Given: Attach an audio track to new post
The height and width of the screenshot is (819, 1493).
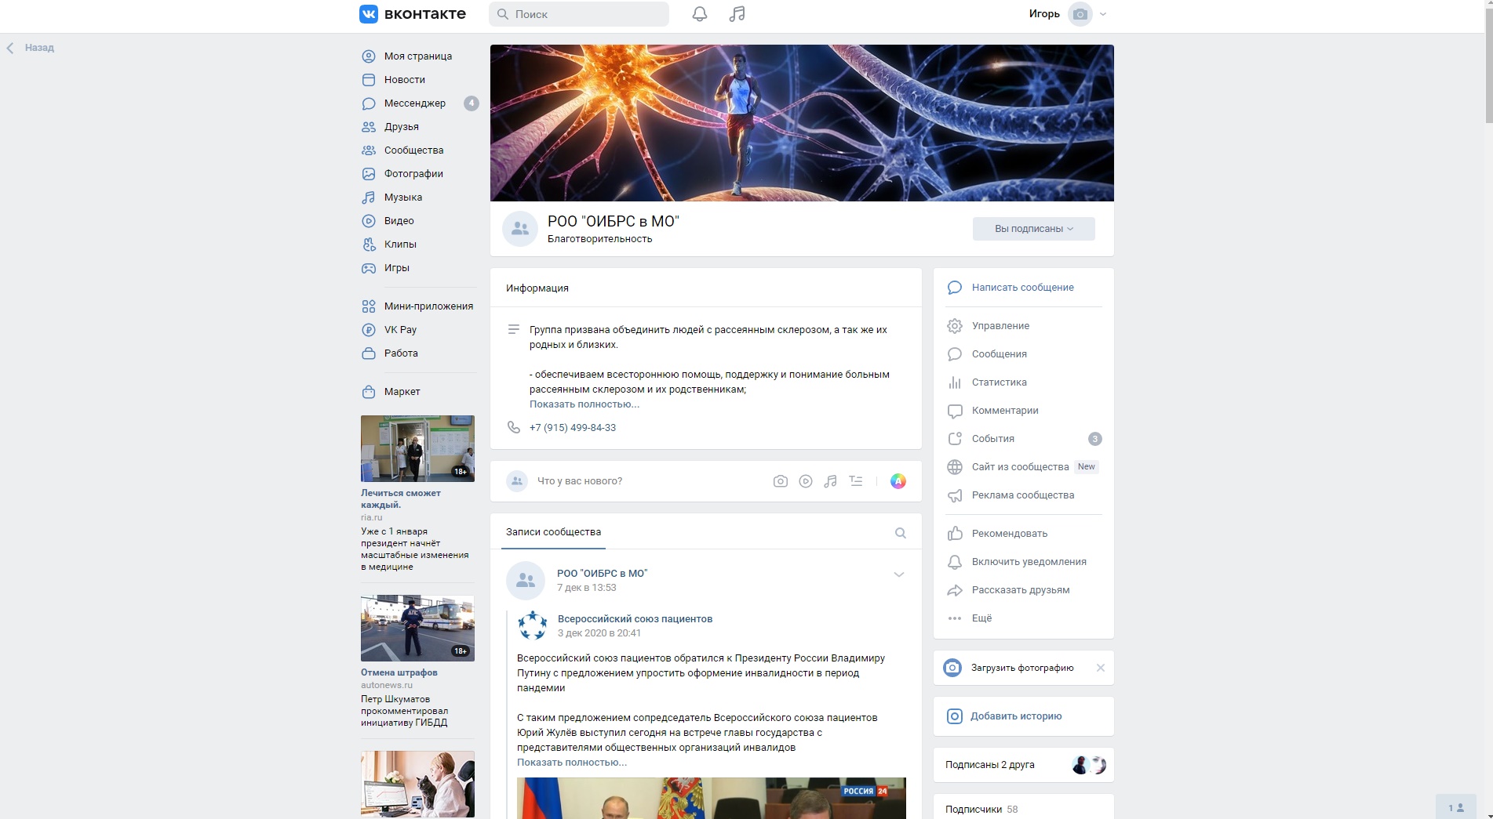Looking at the screenshot, I should (x=830, y=481).
